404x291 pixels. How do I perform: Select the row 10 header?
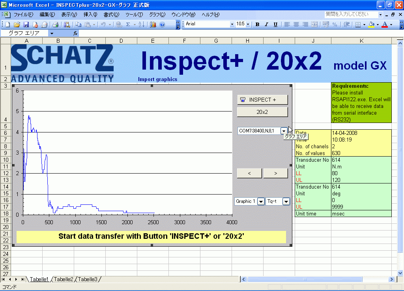point(6,160)
